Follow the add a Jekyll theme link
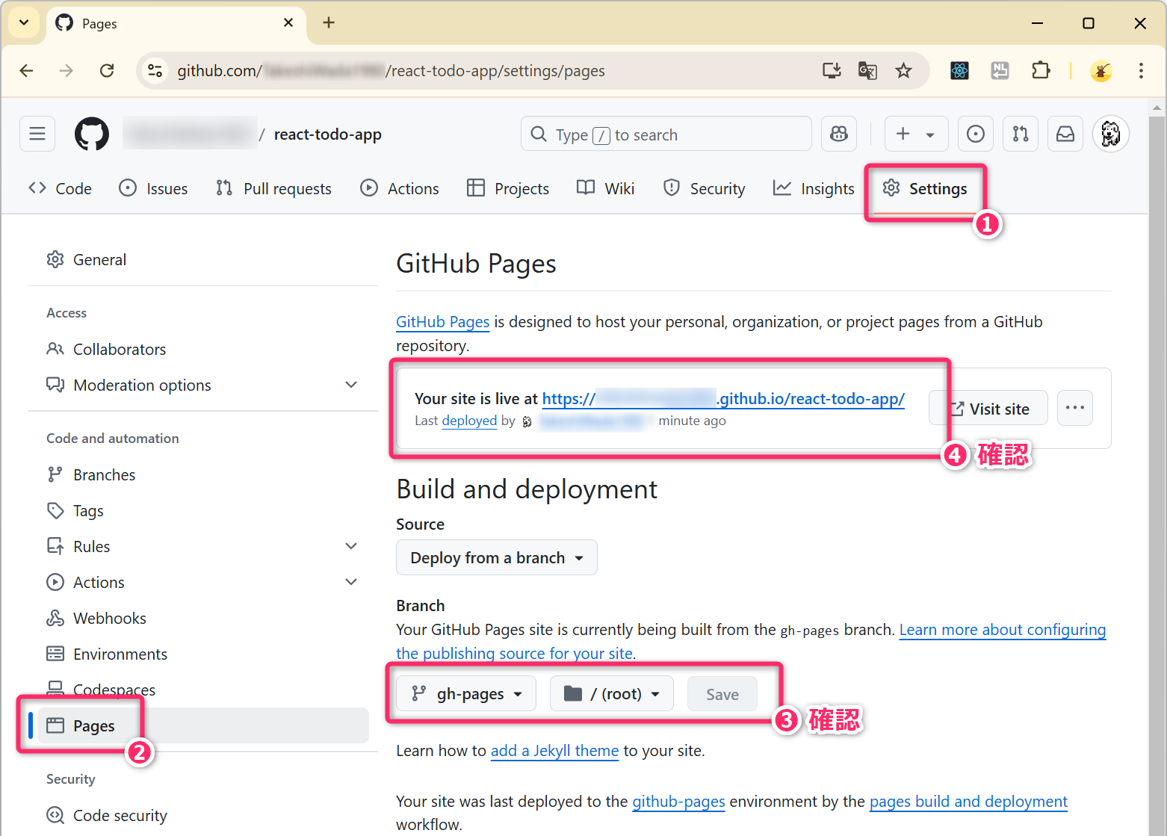1167x836 pixels. point(554,751)
